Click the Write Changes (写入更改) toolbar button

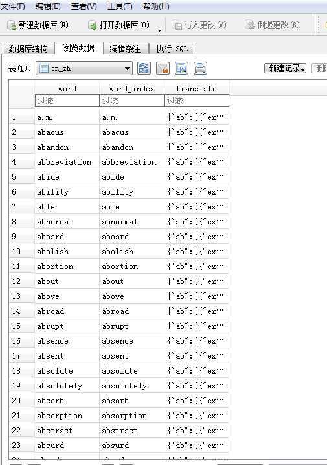[x=199, y=25]
